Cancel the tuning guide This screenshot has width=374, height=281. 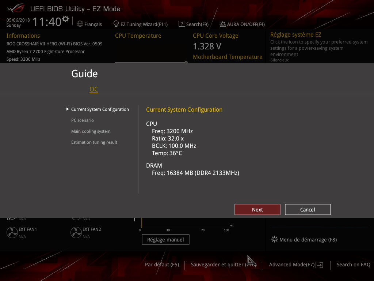[x=308, y=210]
